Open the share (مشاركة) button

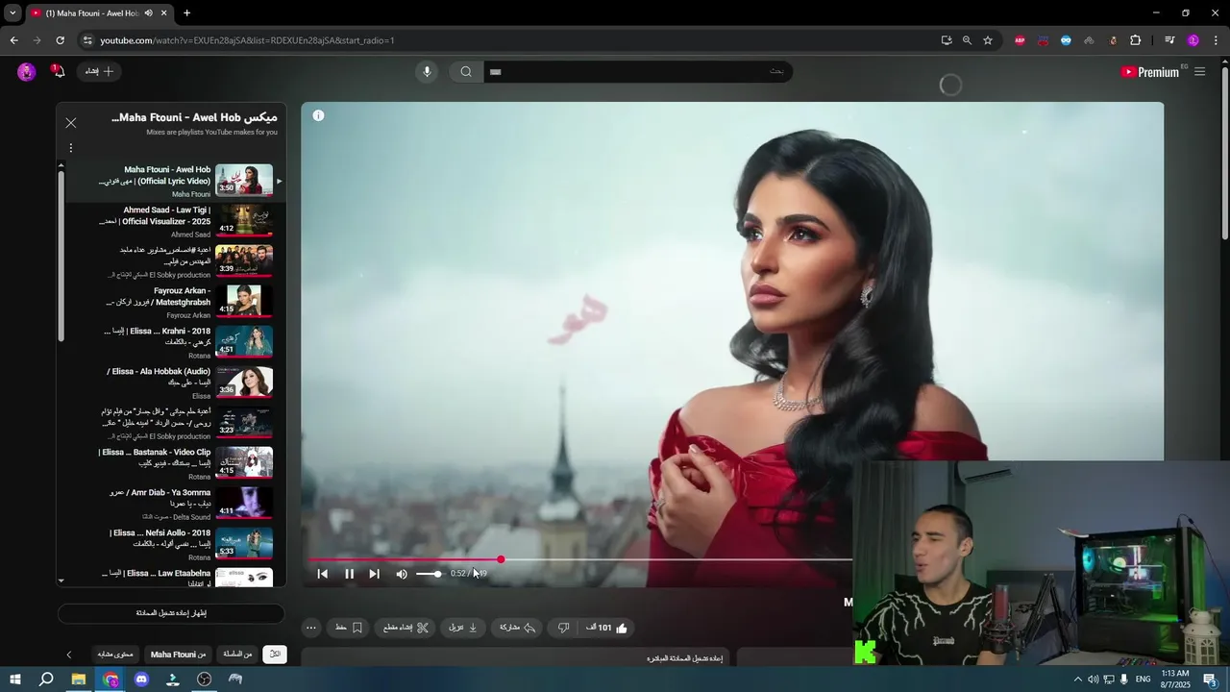(x=517, y=628)
